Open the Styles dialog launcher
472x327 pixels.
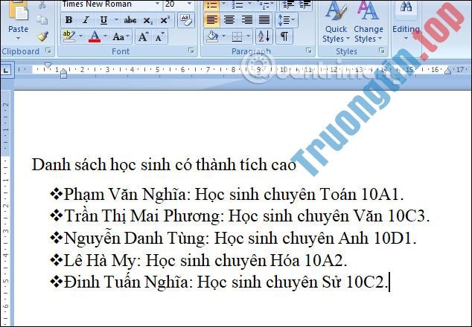tap(382, 51)
